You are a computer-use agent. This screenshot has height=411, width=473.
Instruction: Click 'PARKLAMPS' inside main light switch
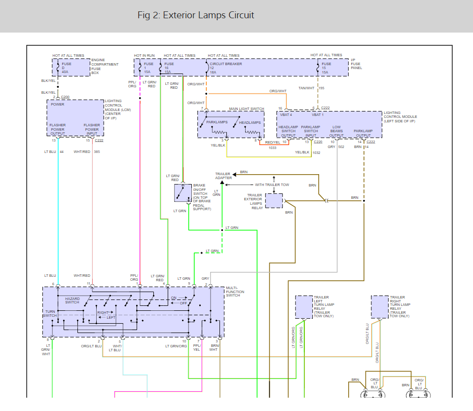[x=217, y=122]
